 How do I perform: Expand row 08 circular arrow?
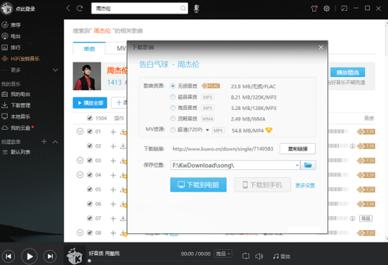point(80,233)
